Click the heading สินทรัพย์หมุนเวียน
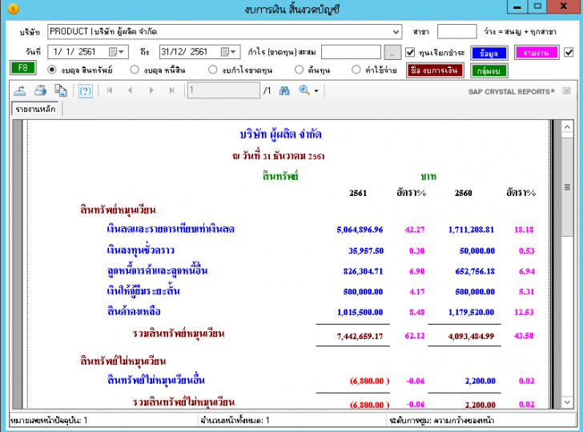Screen dimensions: 583x432 click(118, 210)
